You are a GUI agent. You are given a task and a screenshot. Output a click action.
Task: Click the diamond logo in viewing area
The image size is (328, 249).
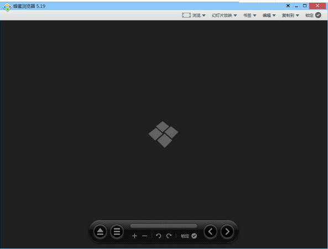click(x=163, y=134)
